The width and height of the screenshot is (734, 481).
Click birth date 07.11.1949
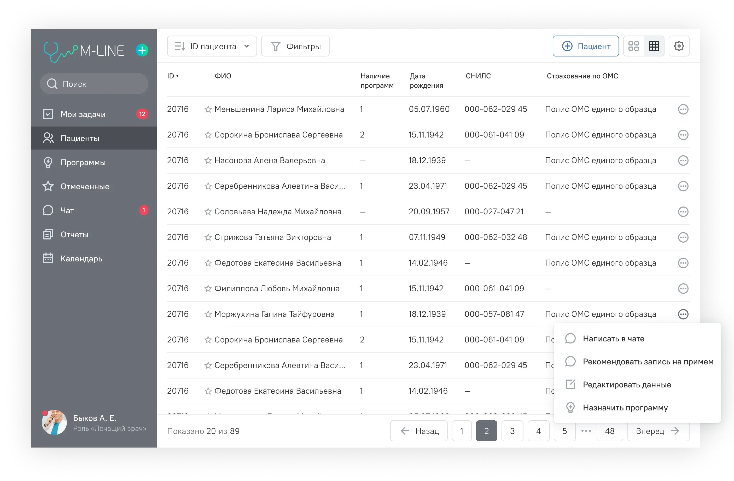tap(427, 237)
